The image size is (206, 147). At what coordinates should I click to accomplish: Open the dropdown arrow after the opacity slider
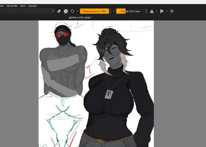(x=114, y=11)
